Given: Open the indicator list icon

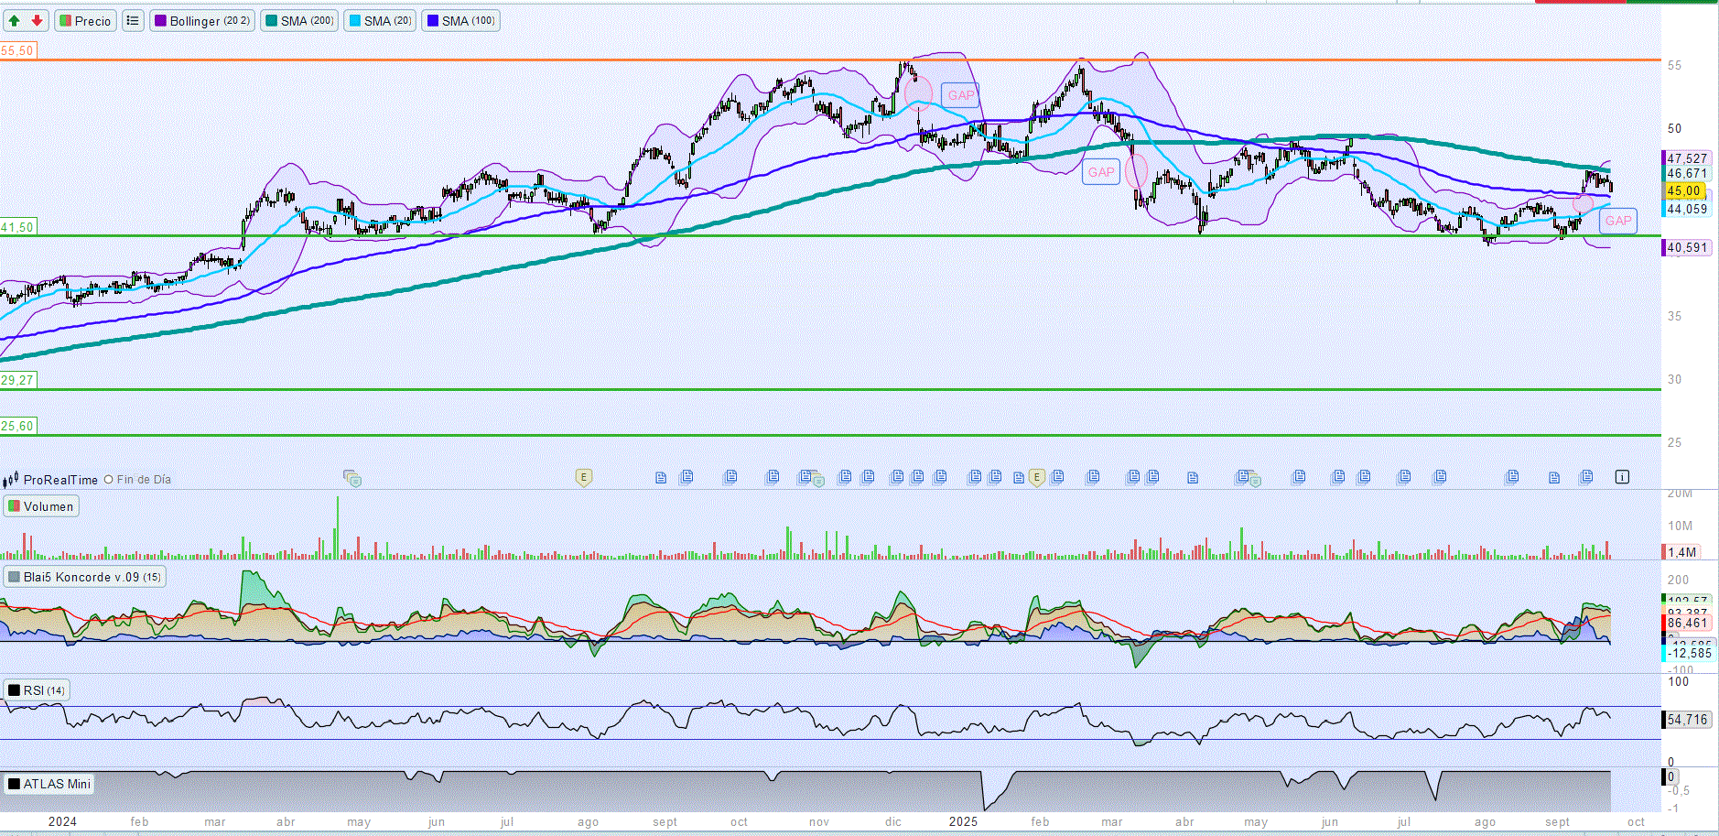Looking at the screenshot, I should 133,20.
